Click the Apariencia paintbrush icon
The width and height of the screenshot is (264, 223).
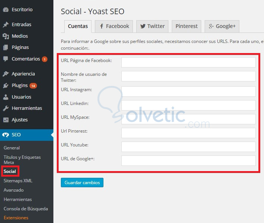[6, 74]
